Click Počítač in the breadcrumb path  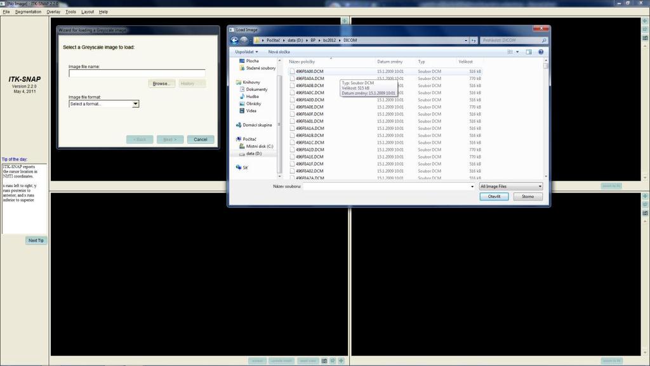[273, 40]
